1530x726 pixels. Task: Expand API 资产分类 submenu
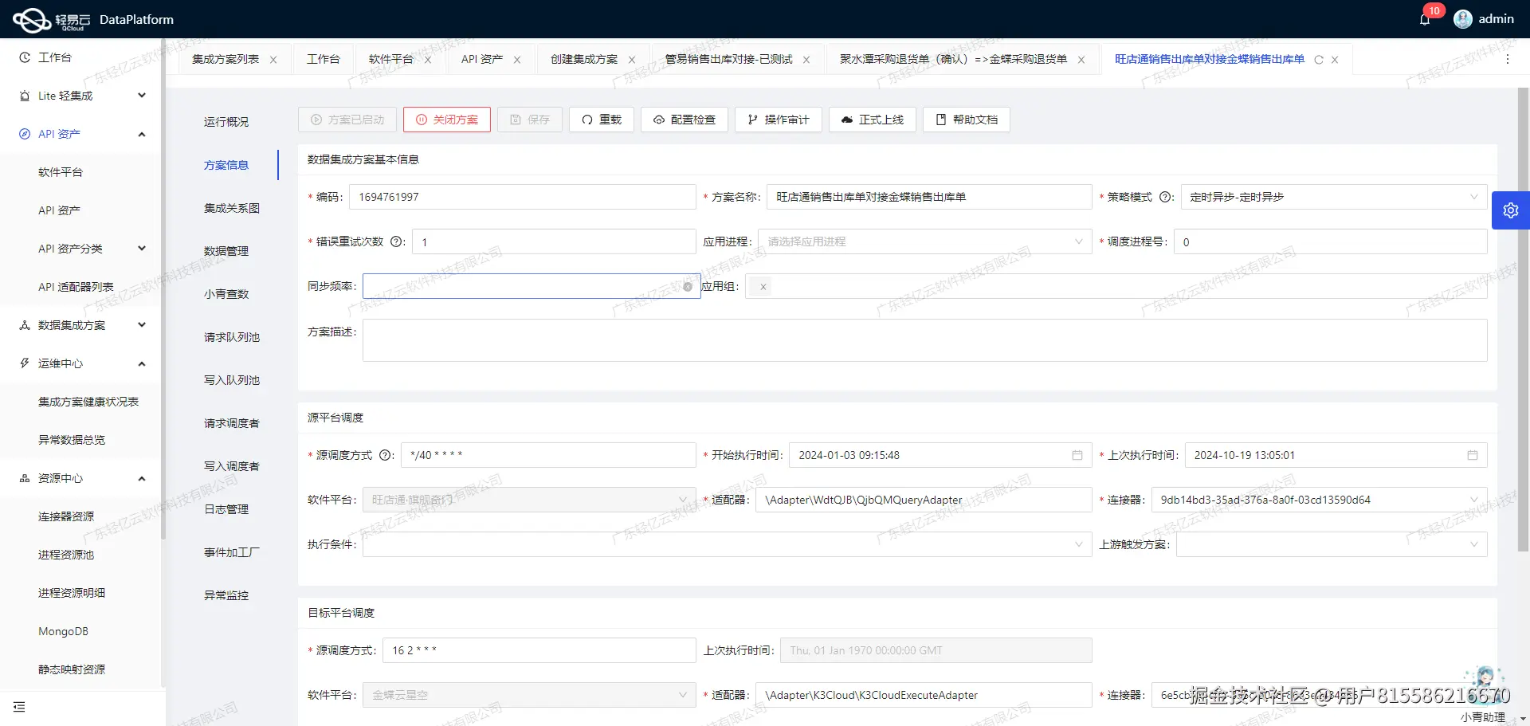142,249
